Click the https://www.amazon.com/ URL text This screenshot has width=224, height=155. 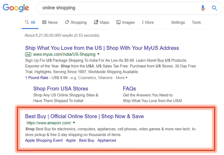[x=49, y=123]
